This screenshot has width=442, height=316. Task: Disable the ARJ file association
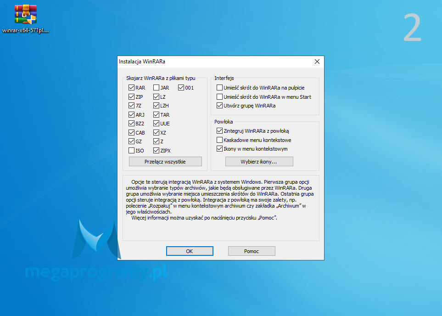tap(131, 114)
